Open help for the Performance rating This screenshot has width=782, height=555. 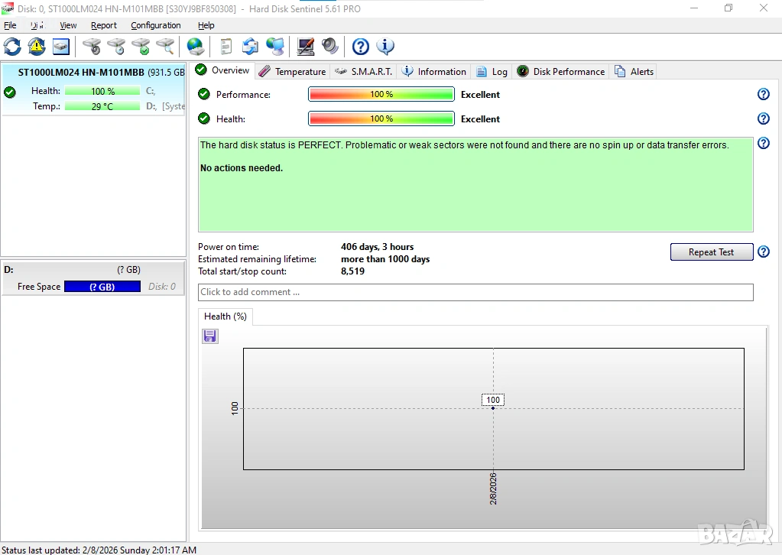point(763,95)
